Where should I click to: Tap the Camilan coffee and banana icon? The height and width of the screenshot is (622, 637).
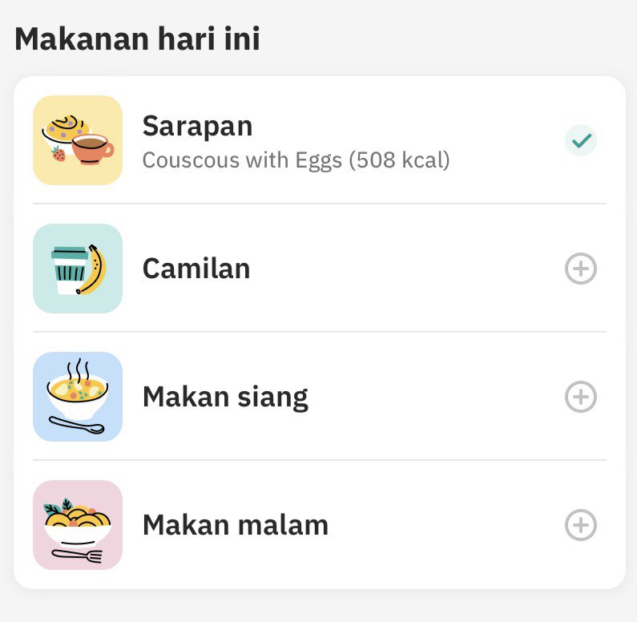coord(78,269)
